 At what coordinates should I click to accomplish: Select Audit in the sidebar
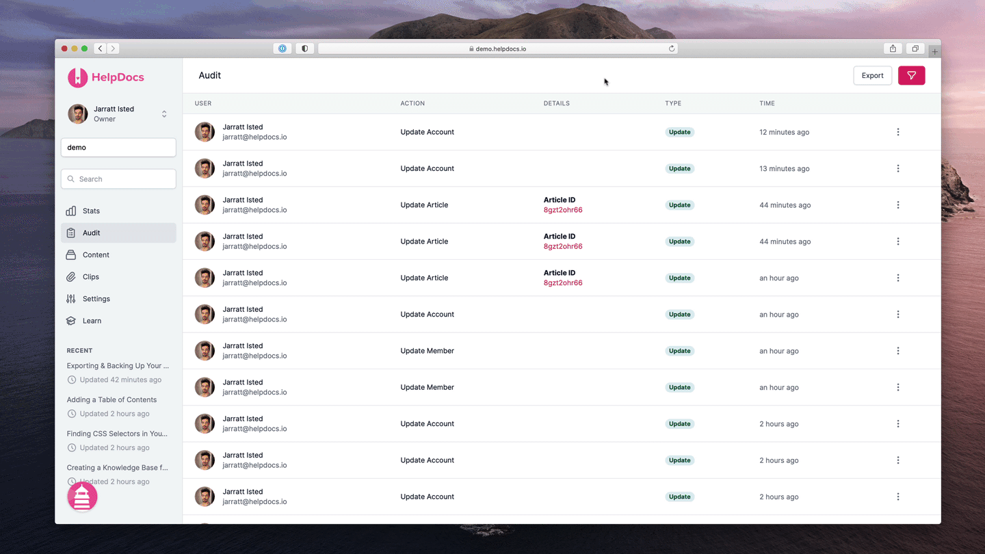tap(118, 233)
